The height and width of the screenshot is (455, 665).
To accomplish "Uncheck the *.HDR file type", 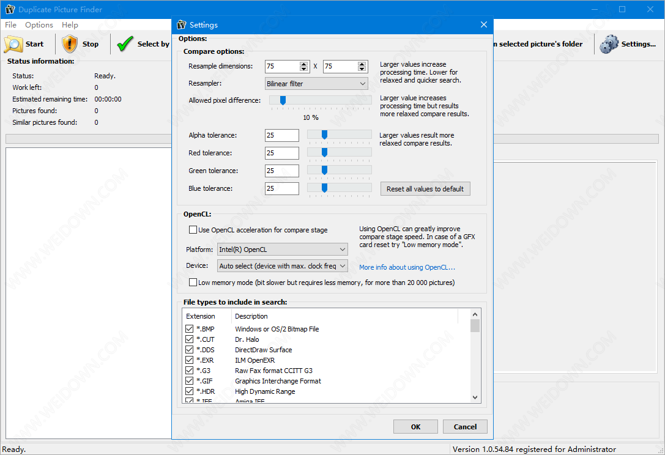I will click(x=190, y=391).
